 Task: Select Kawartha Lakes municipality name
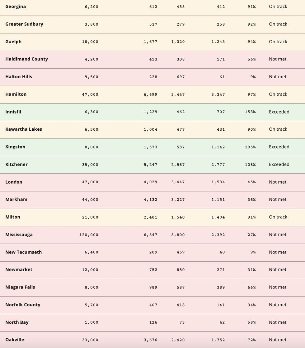[x=24, y=129]
